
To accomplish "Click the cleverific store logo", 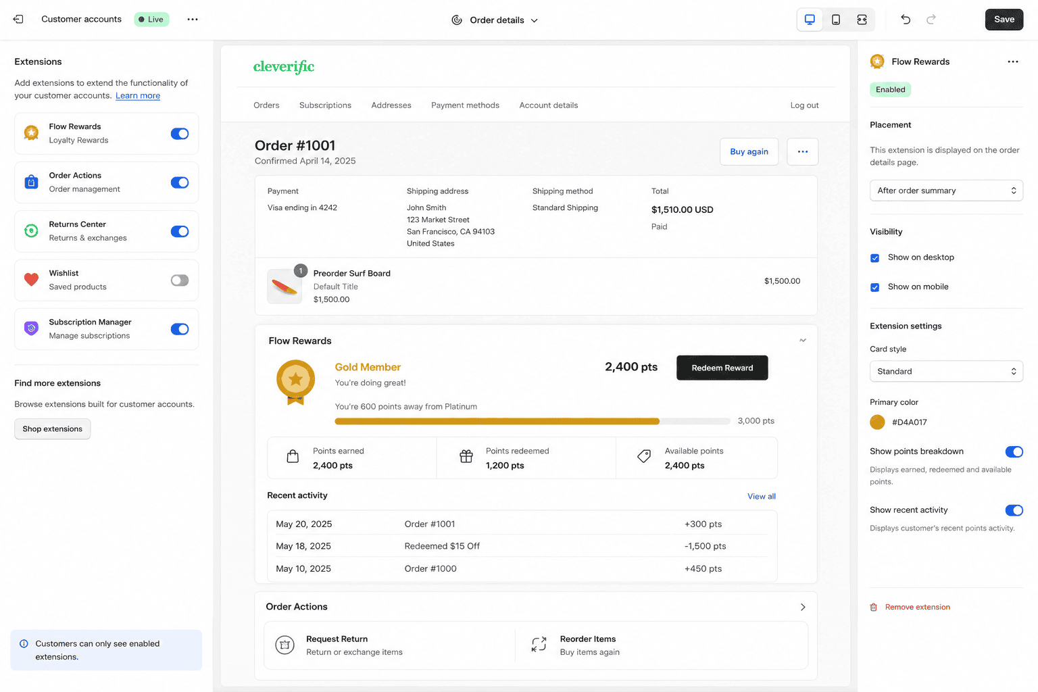I will (x=284, y=66).
